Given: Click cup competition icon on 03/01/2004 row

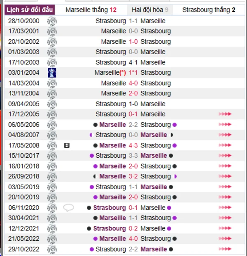Looking at the screenshot, I should (x=52, y=73).
